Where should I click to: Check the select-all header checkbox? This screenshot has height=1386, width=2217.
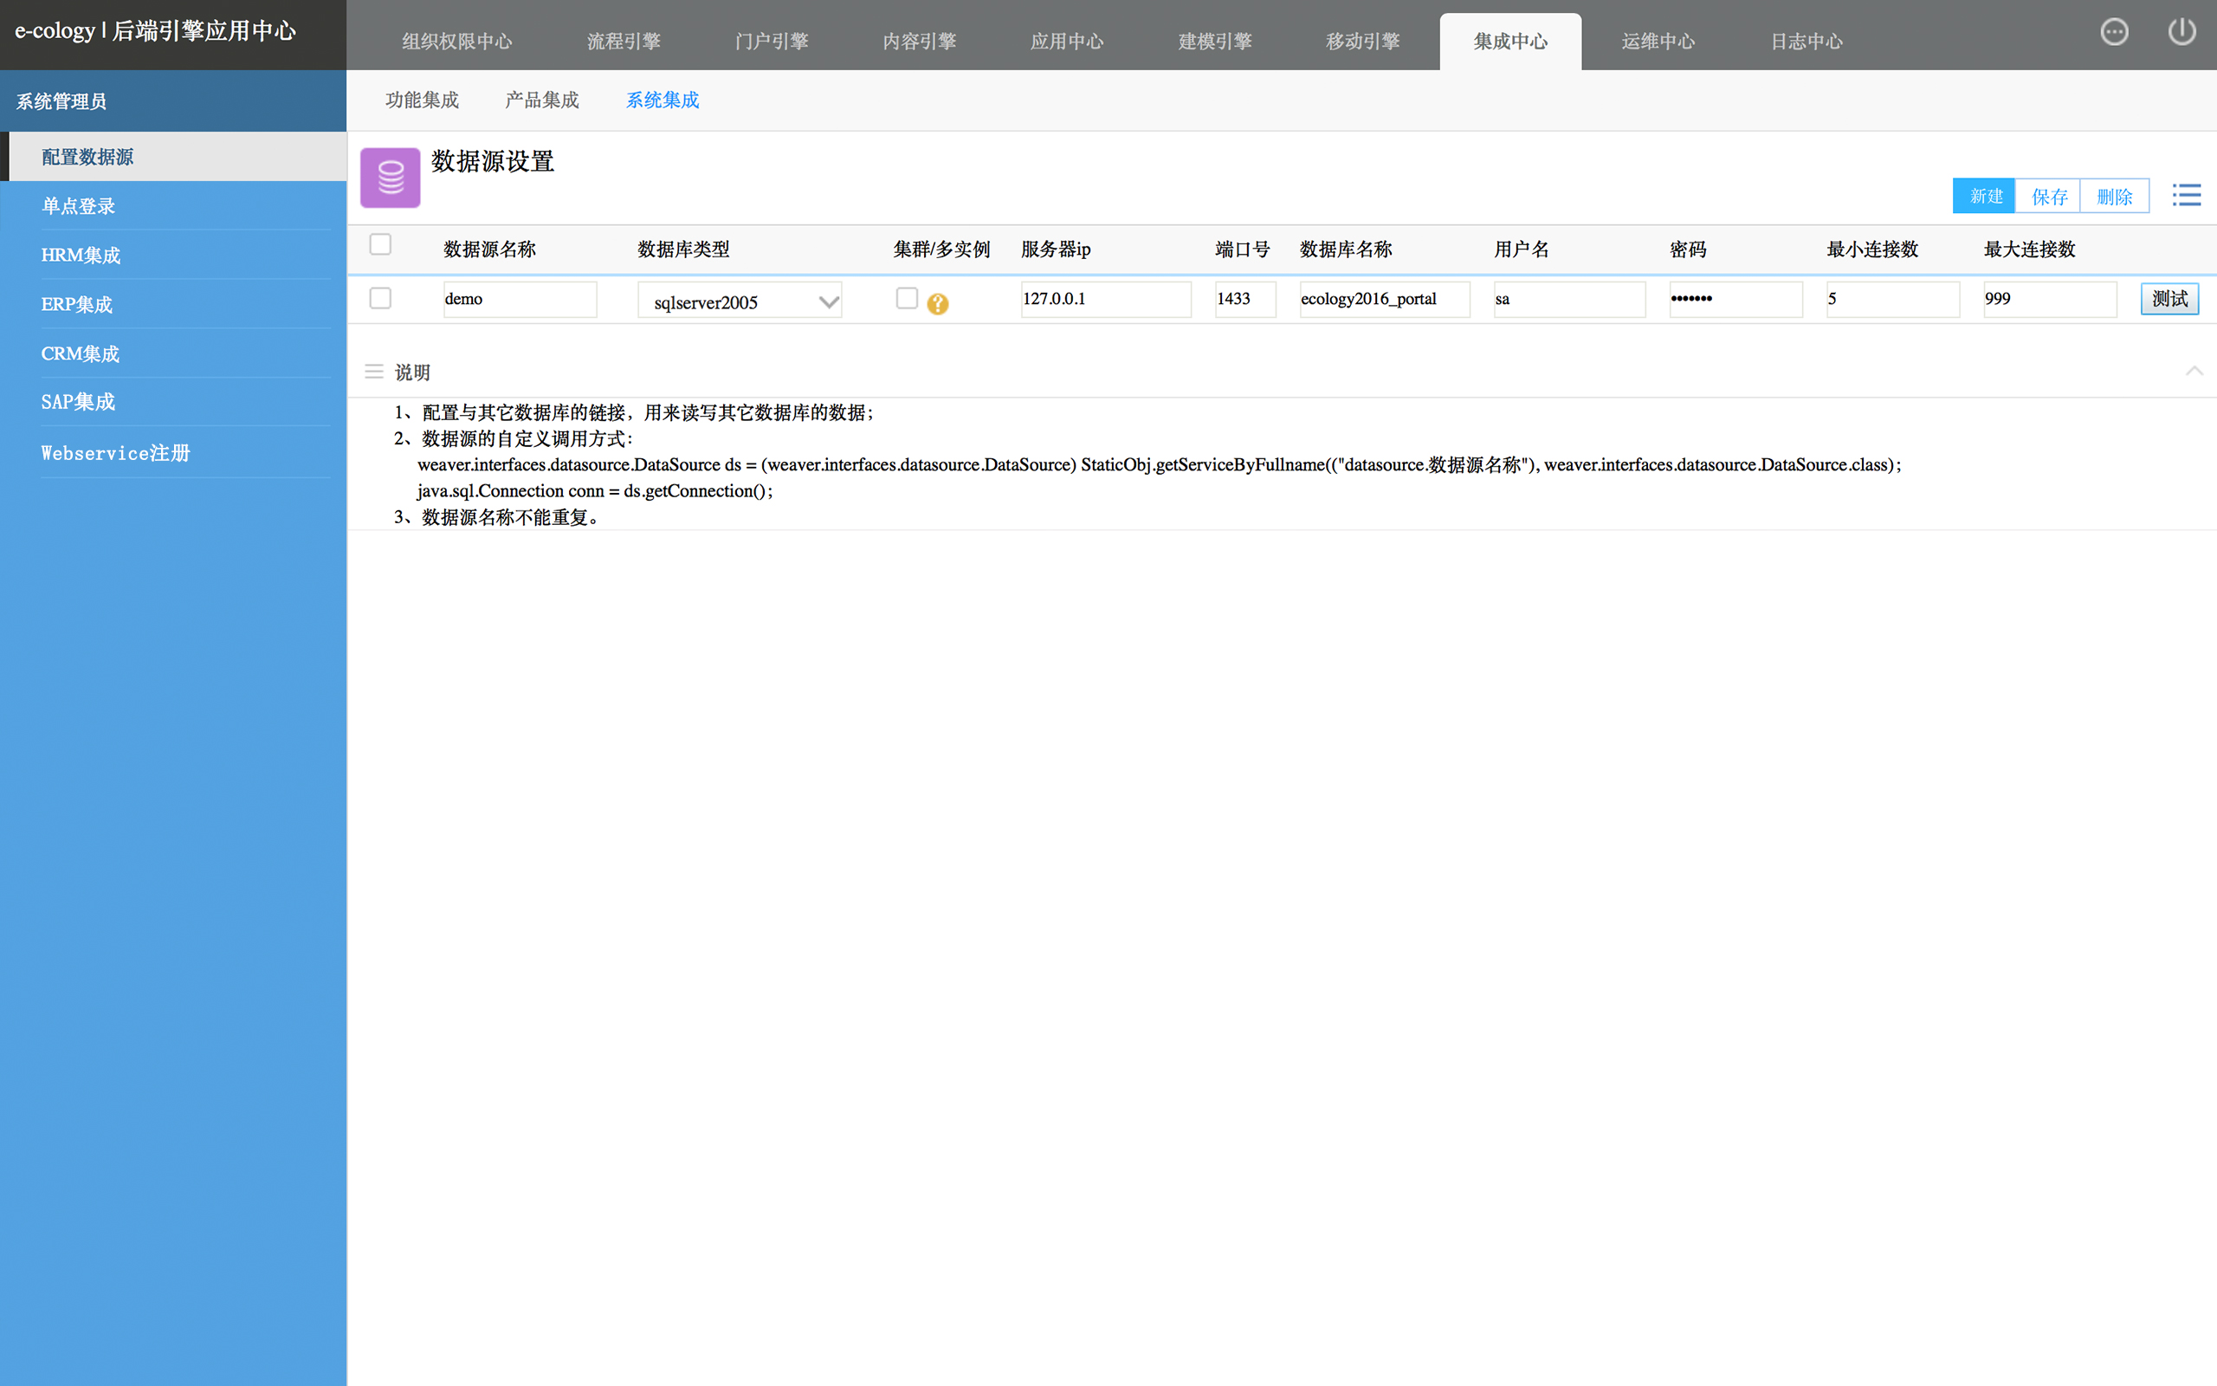380,245
